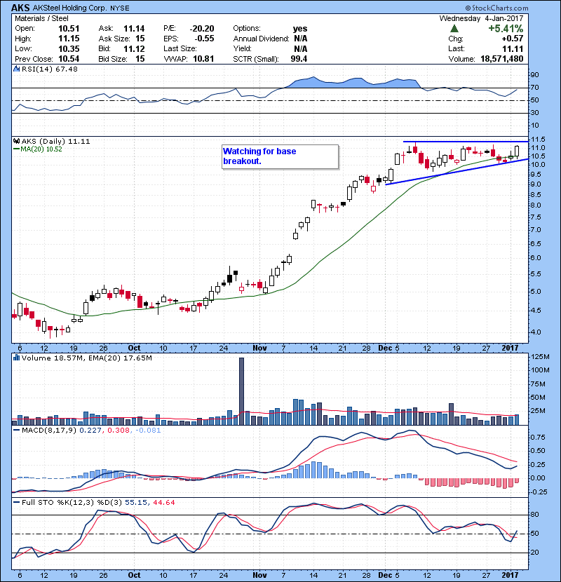Click the MACD signal value 0.308

[119, 431]
